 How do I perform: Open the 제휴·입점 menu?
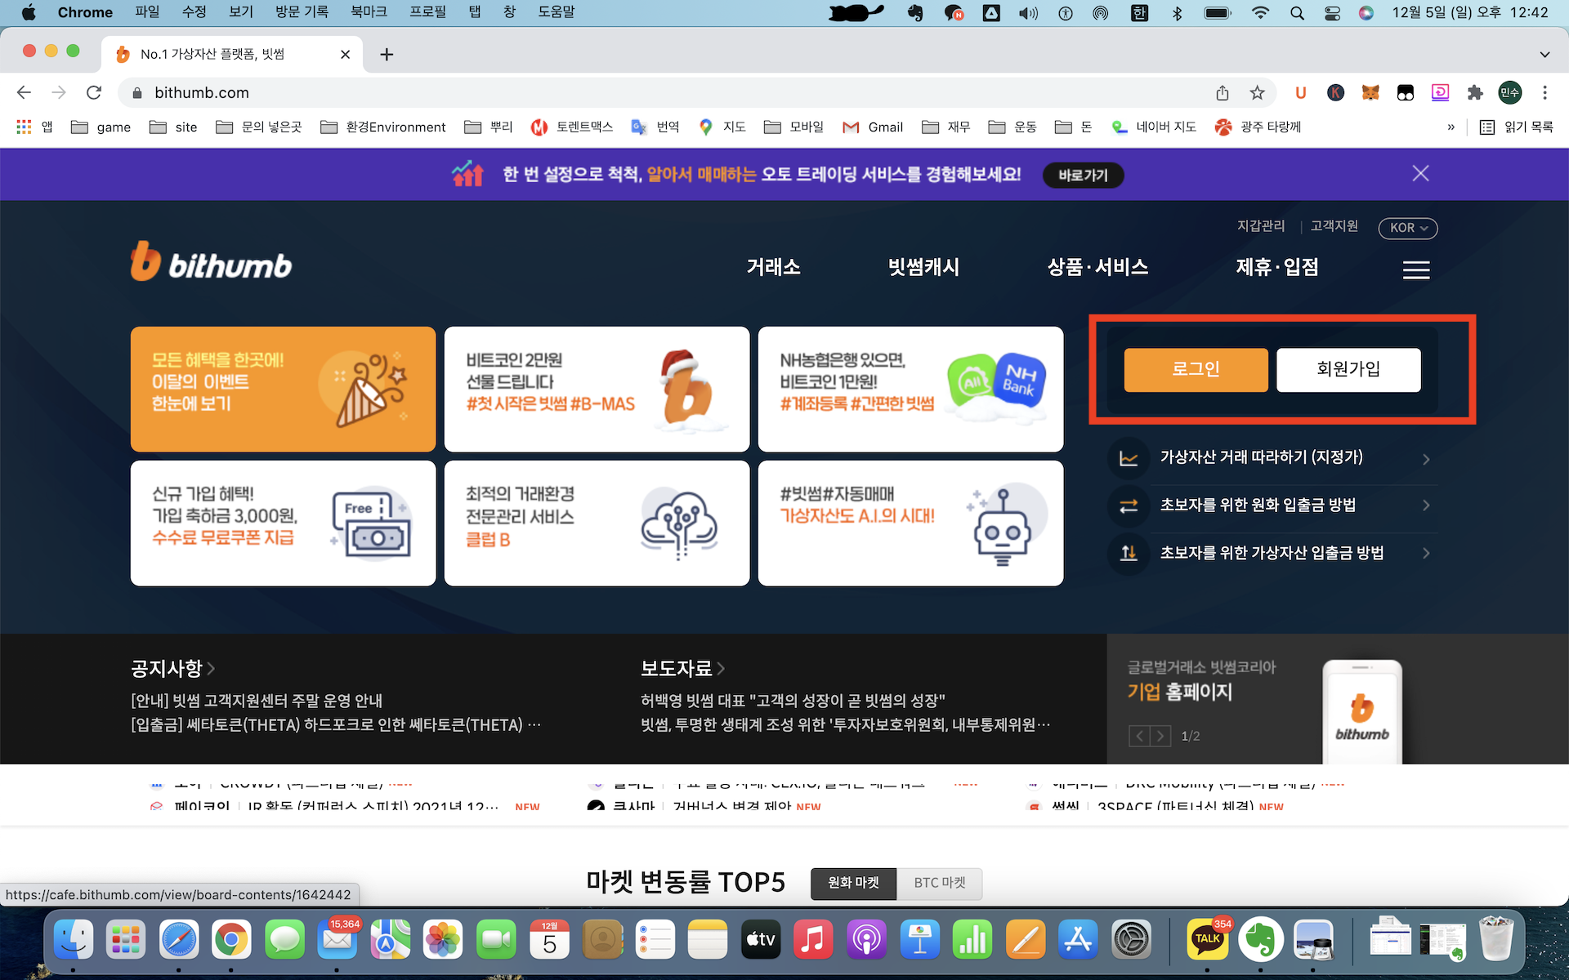(1276, 267)
